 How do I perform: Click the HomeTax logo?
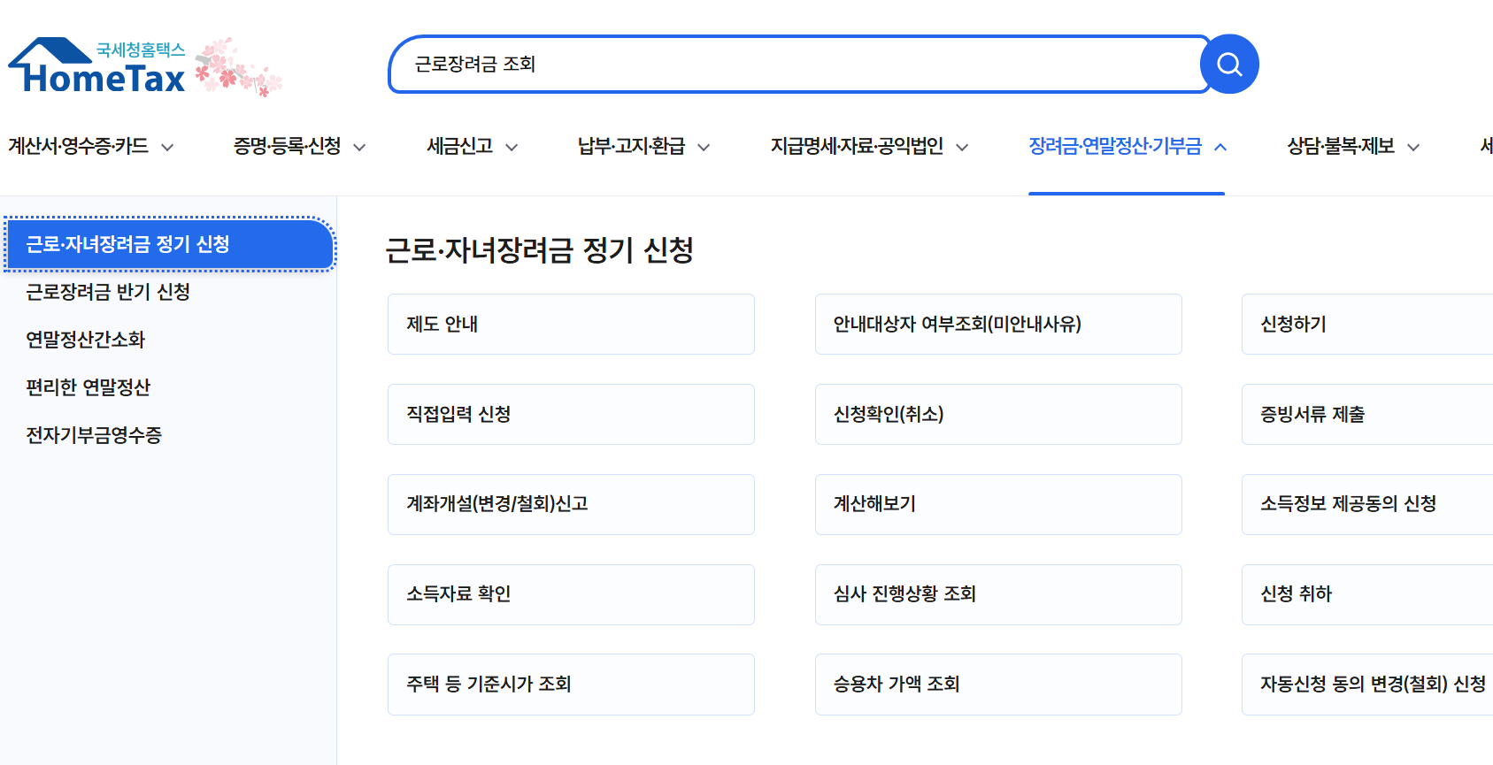coord(97,66)
